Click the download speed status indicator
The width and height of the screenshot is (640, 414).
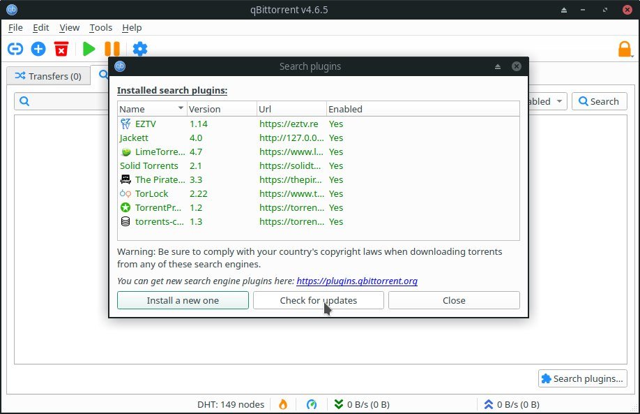pyautogui.click(x=362, y=404)
